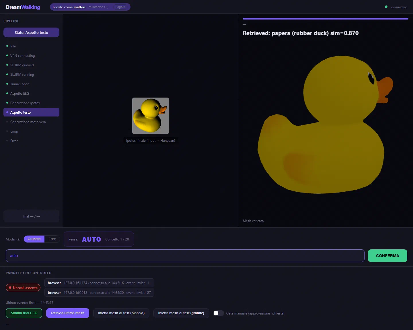Click Inietta mesh di test (piccola)

click(x=121, y=313)
